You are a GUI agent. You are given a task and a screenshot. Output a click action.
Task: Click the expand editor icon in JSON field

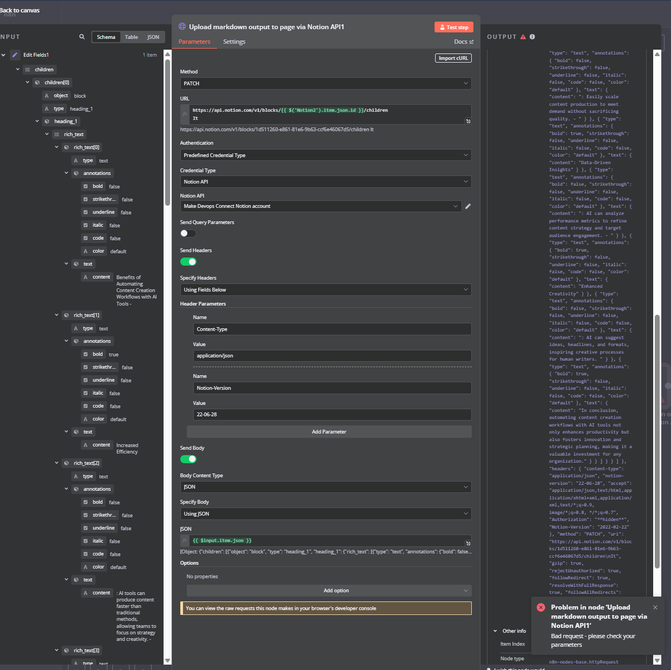click(x=468, y=543)
